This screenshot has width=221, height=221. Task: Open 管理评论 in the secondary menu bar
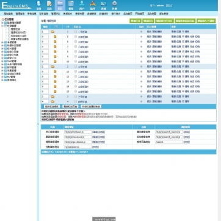56,13
